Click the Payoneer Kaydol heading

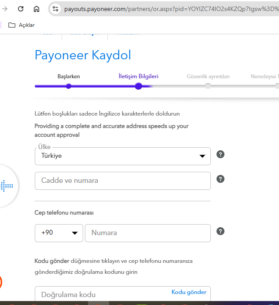pos(83,55)
